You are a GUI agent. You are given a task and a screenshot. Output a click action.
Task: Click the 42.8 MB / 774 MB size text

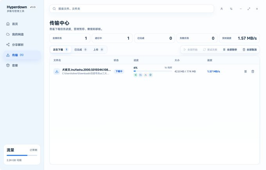click(x=185, y=71)
